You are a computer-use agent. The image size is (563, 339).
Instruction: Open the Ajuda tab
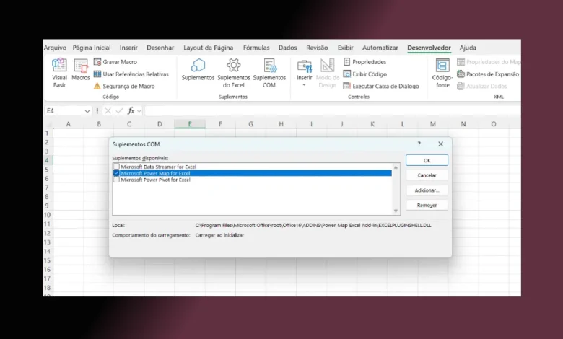(x=468, y=48)
